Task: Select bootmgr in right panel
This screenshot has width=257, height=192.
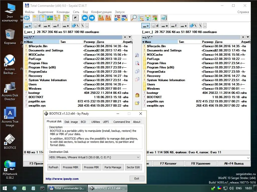Action: point(196,93)
